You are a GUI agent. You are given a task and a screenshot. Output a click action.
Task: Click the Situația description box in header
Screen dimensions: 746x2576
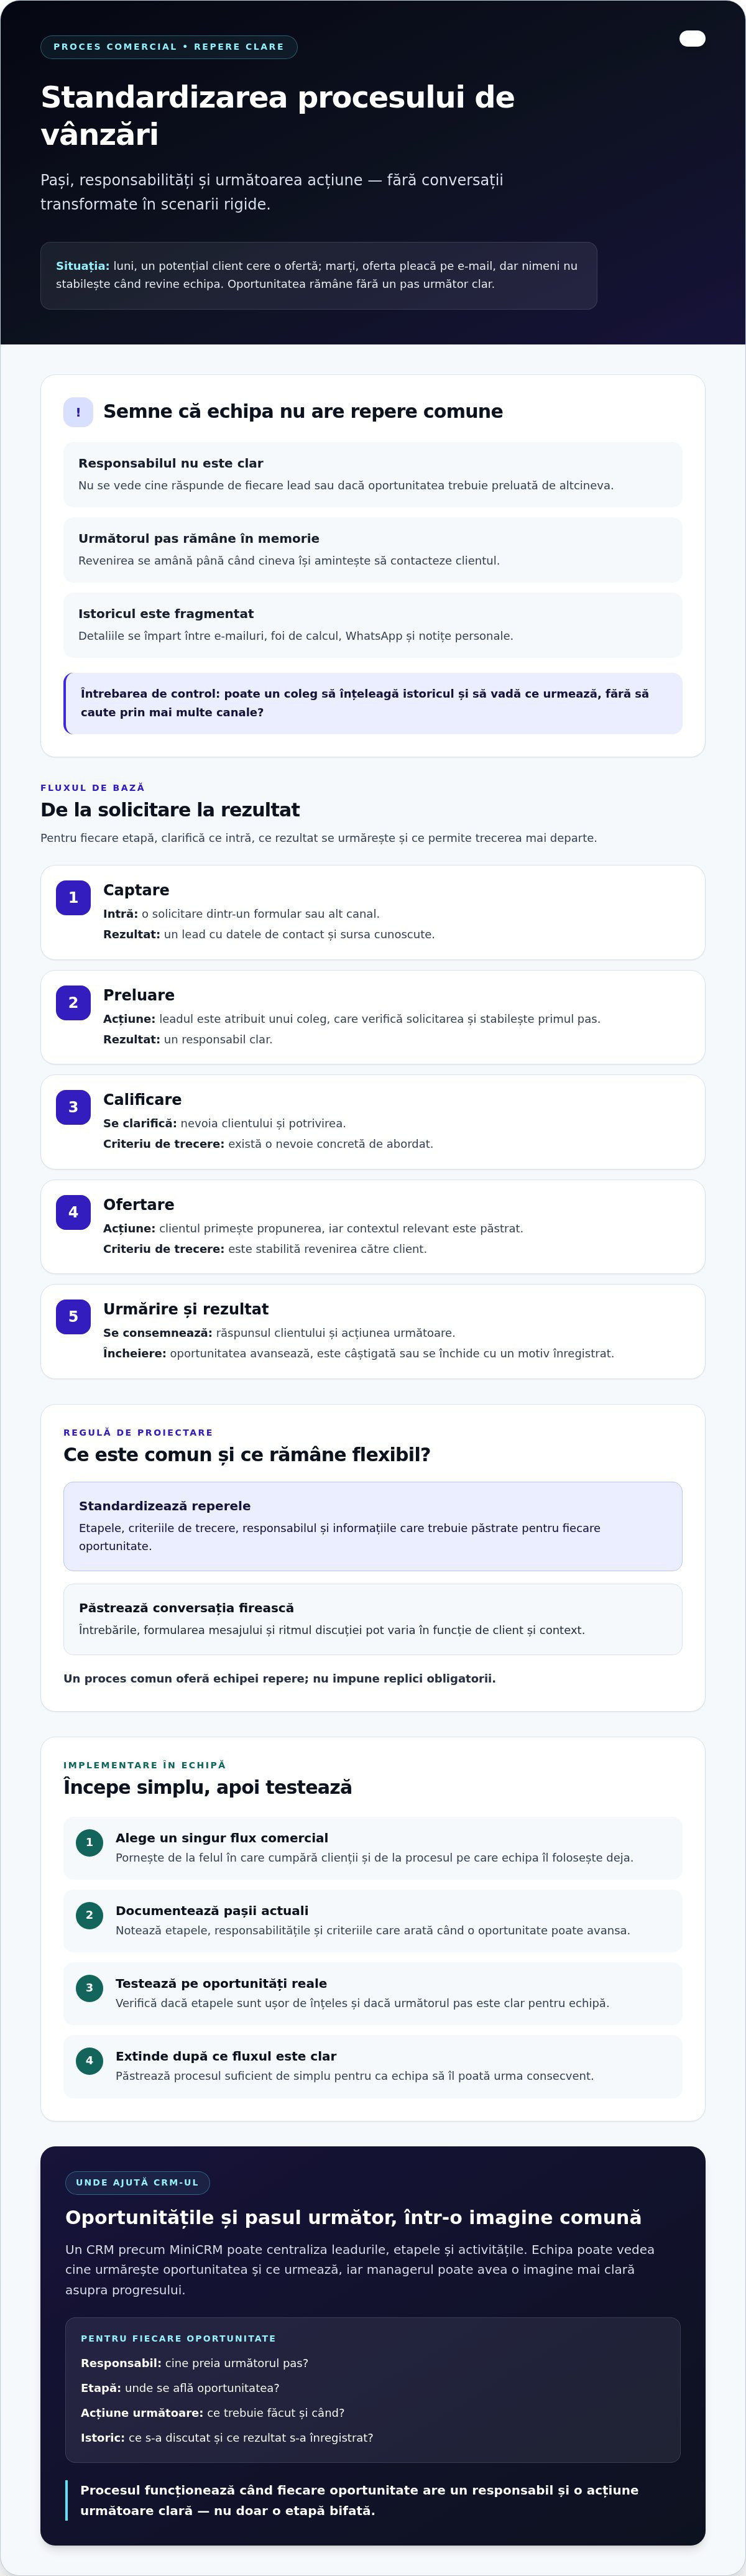click(319, 275)
